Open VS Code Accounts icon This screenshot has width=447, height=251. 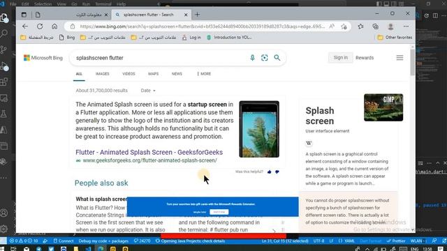tap(4, 213)
